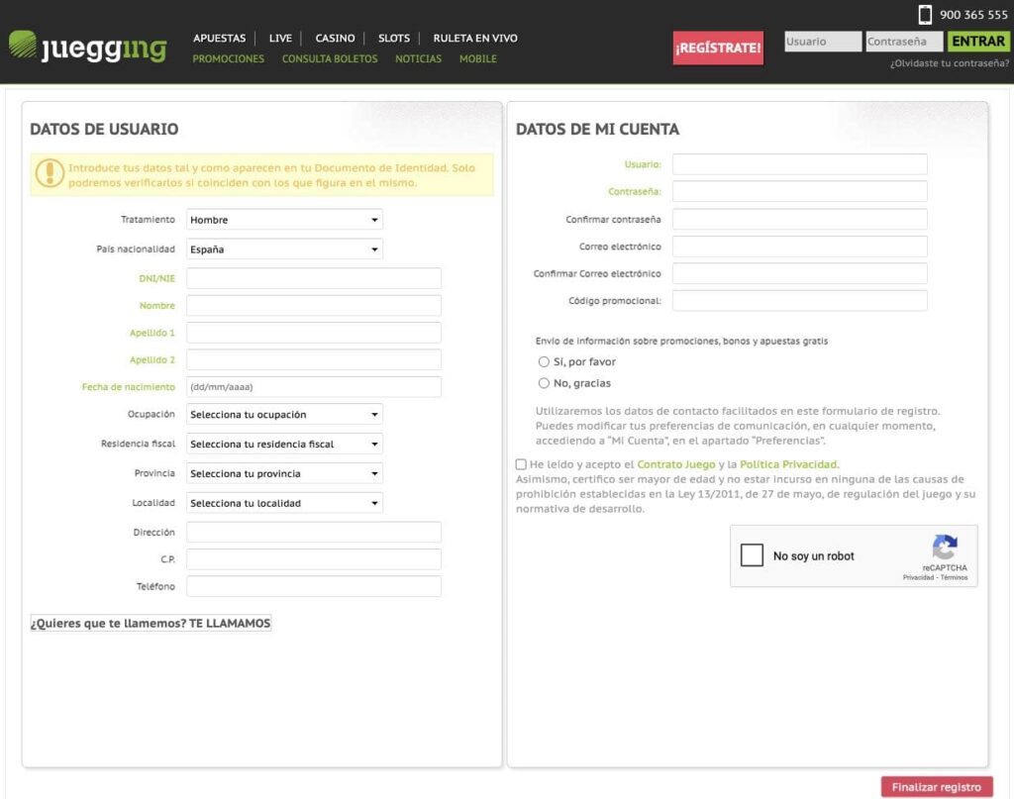Click the phone icon next to 900 365 555
Image resolution: width=1014 pixels, height=799 pixels.
click(x=925, y=15)
